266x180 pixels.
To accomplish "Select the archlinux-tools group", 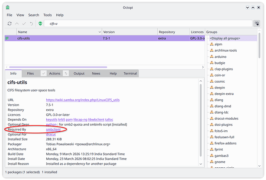I will [226, 50].
